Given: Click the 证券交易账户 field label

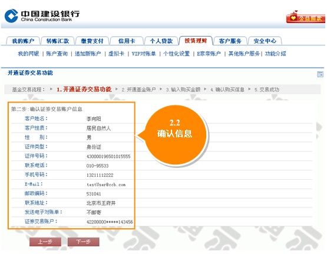Looking at the screenshot, I should click(41, 222).
